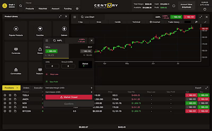
Task: Click the Amount (USD) input field
Action: [x=68, y=66]
